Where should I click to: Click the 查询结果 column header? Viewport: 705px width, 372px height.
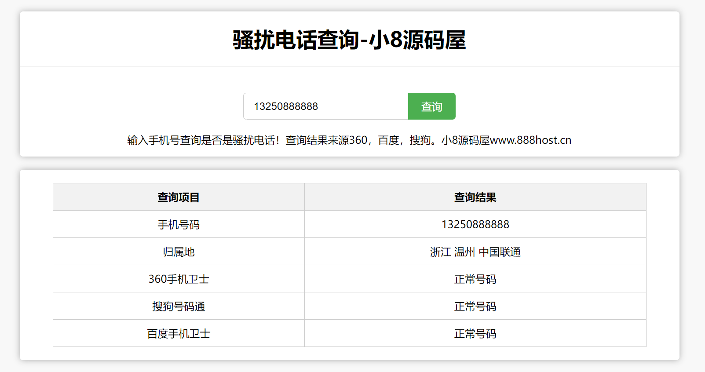(x=475, y=197)
